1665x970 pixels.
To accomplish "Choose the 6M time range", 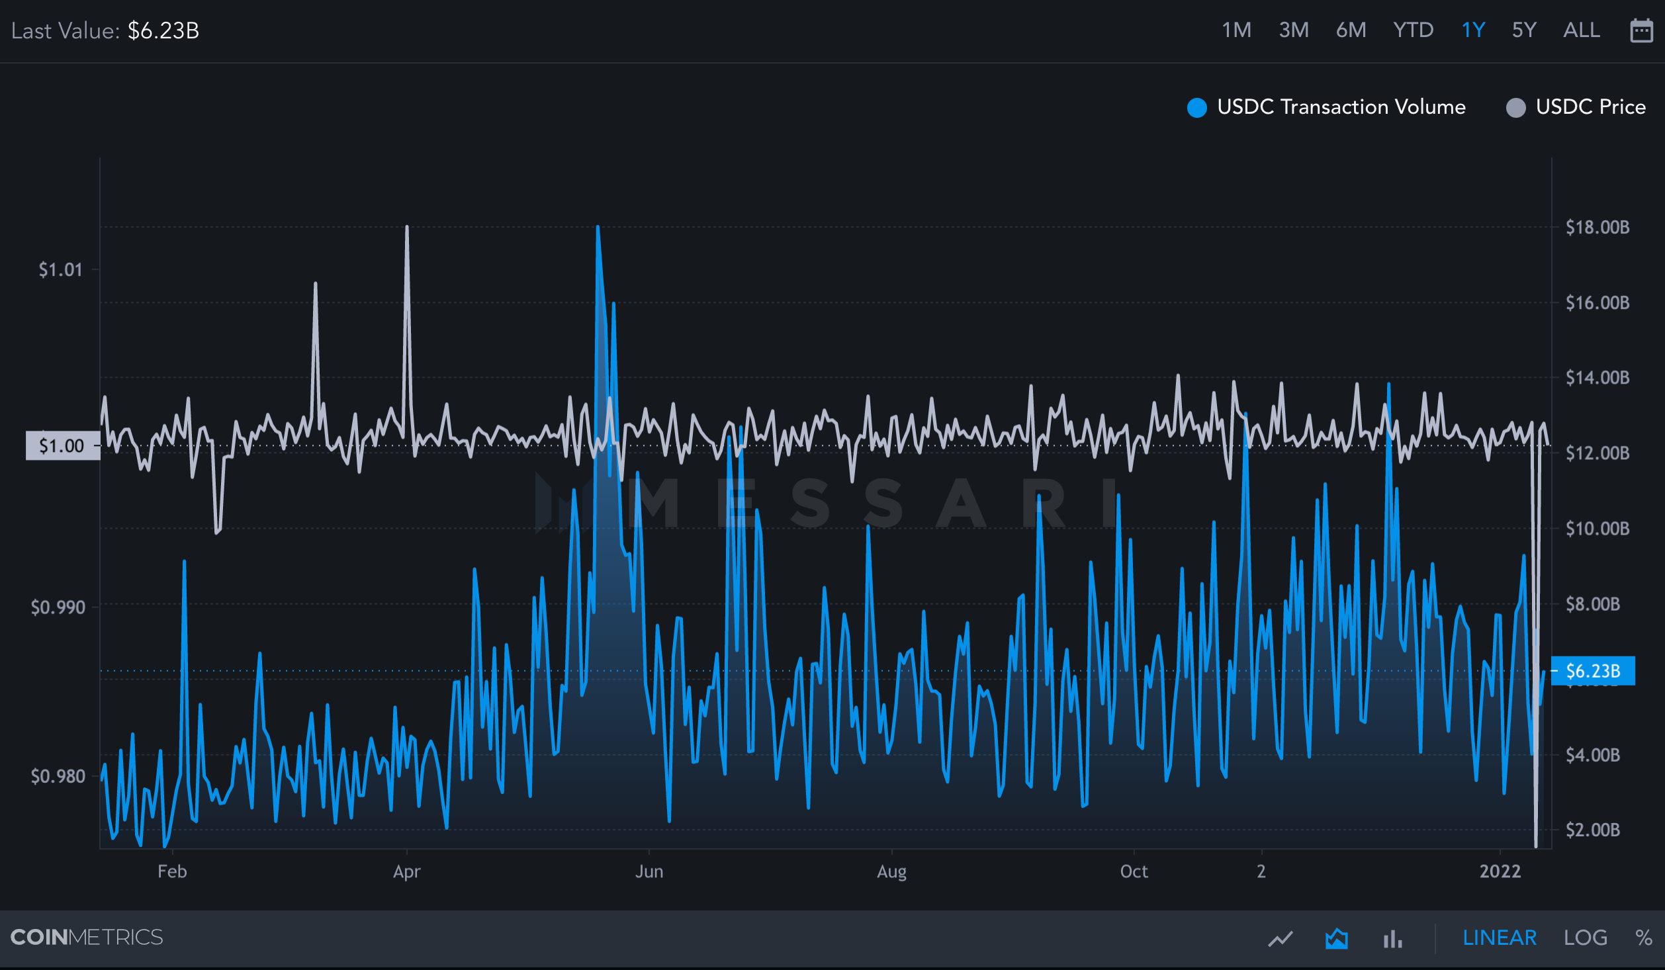I will (x=1351, y=30).
